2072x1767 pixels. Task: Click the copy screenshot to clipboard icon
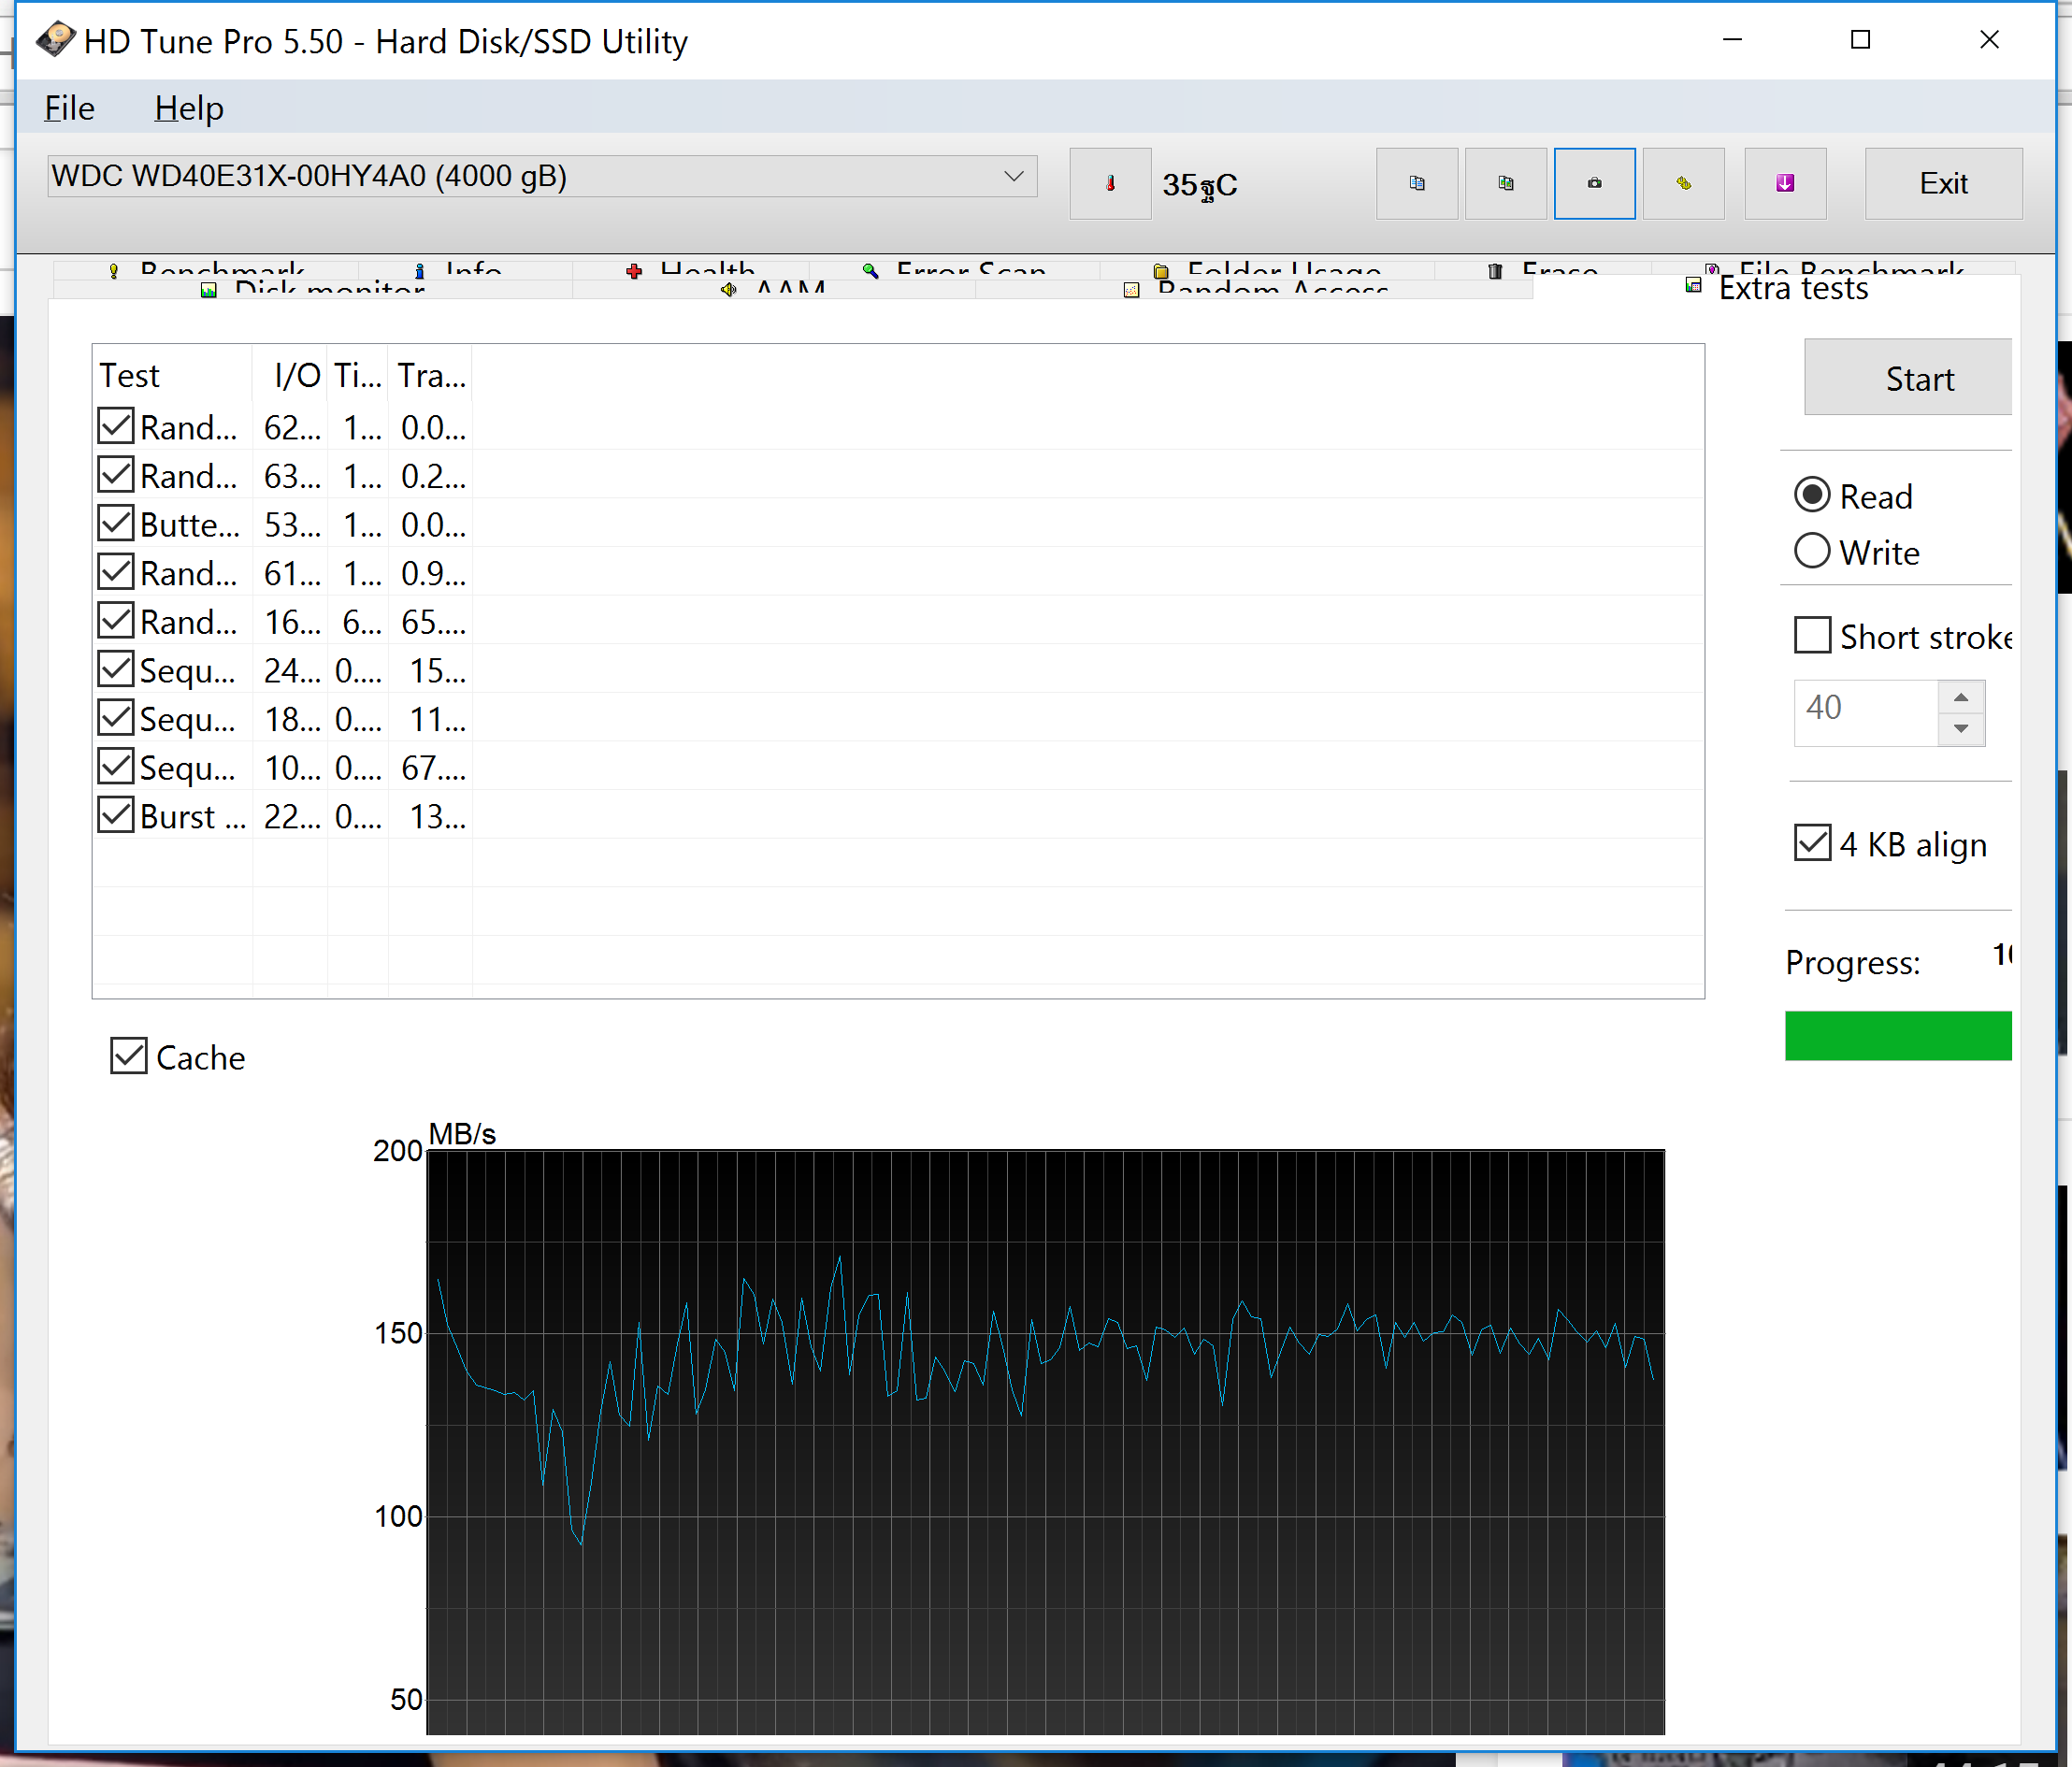pyautogui.click(x=1506, y=184)
